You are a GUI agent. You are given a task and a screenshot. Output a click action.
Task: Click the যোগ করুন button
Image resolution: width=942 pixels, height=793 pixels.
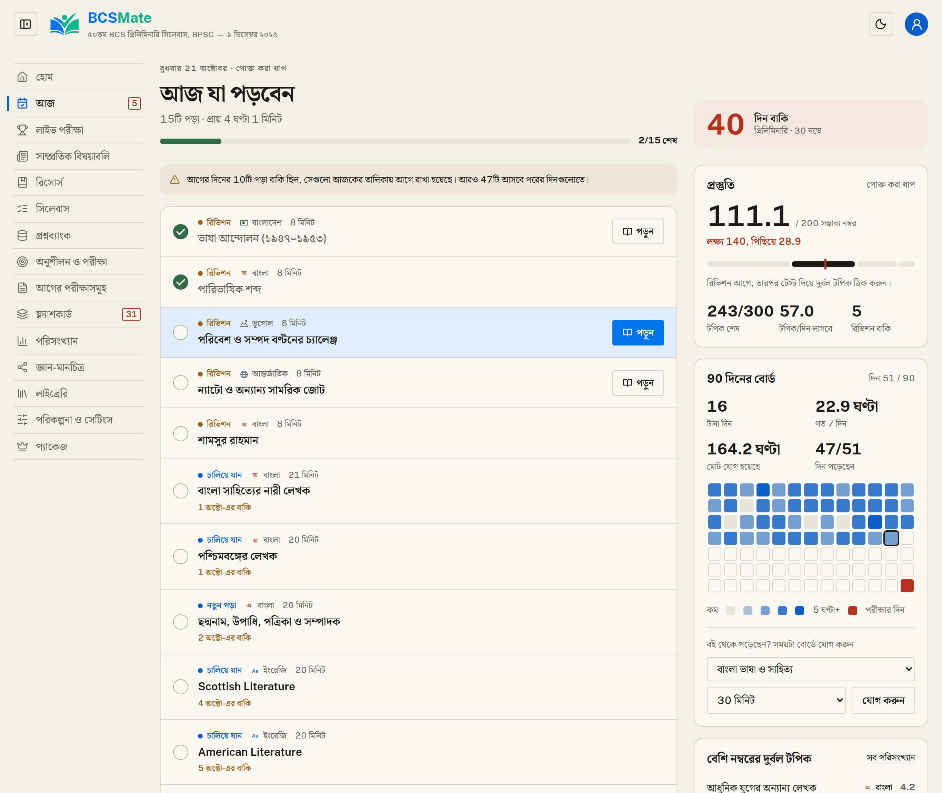coord(883,700)
